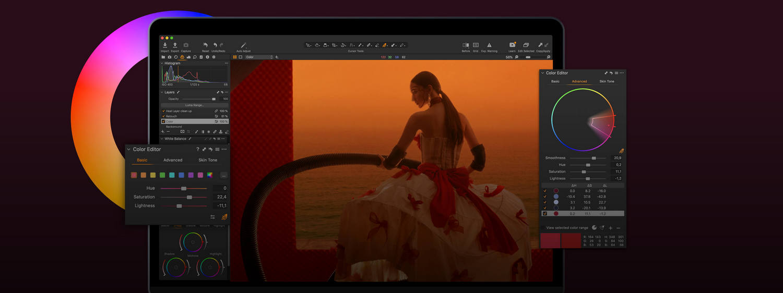Switch to Skin Tone tab in right Color Editor
The width and height of the screenshot is (783, 293).
pyautogui.click(x=607, y=81)
